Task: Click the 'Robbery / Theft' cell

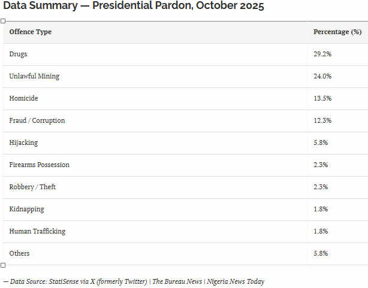Action: point(32,187)
